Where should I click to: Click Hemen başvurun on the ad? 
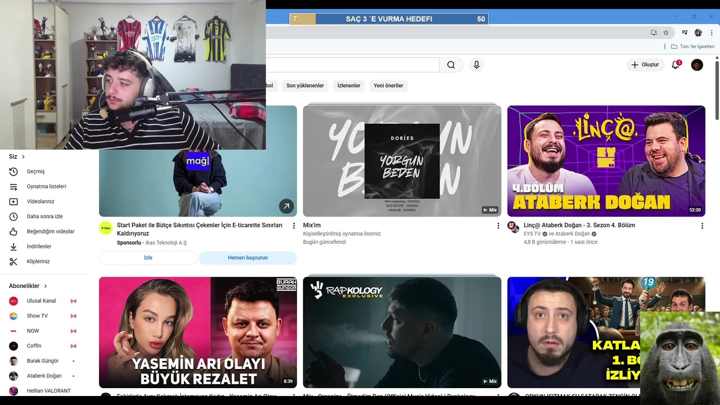pos(248,258)
